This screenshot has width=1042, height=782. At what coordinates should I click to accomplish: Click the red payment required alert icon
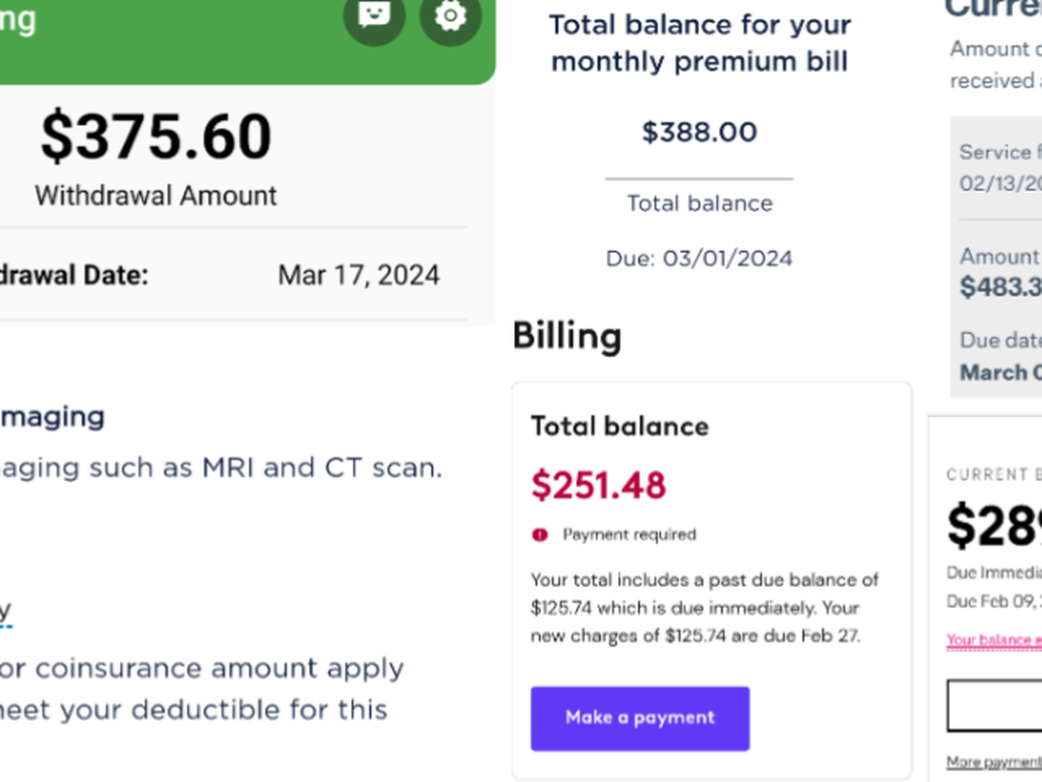540,534
